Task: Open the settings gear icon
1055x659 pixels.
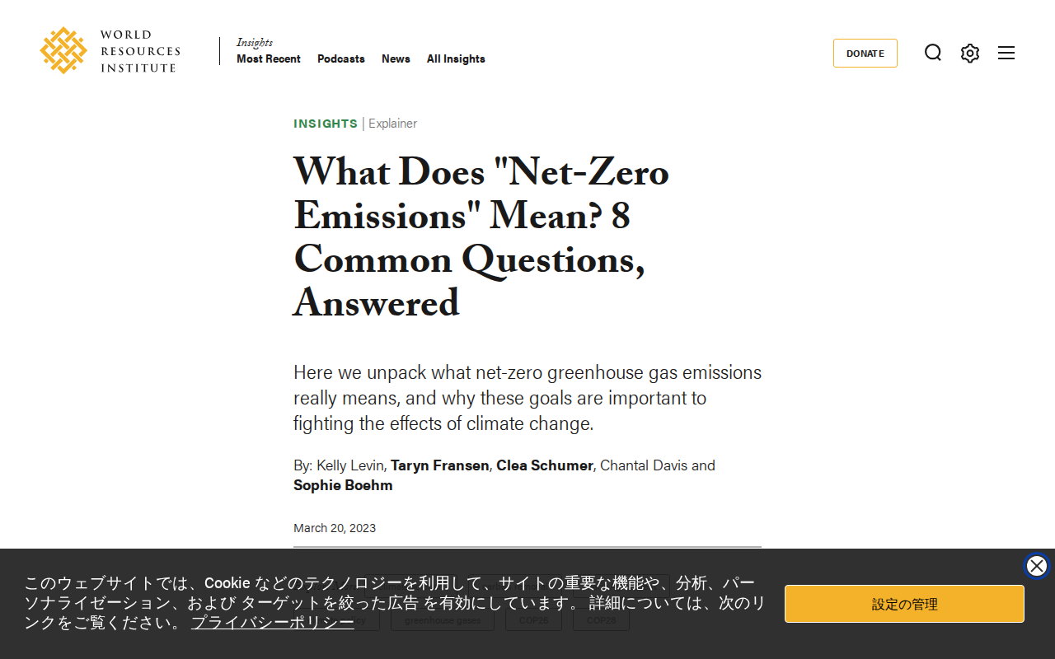Action: [x=970, y=53]
